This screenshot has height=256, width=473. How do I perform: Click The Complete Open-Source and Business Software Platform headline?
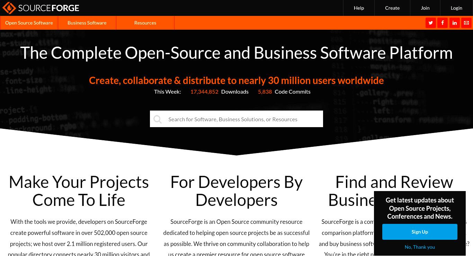tap(237, 53)
